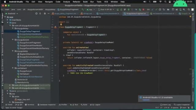The image size is (196, 110).
Task: Click the Apply Changes icon right of device selector
Action: click(117, 9)
